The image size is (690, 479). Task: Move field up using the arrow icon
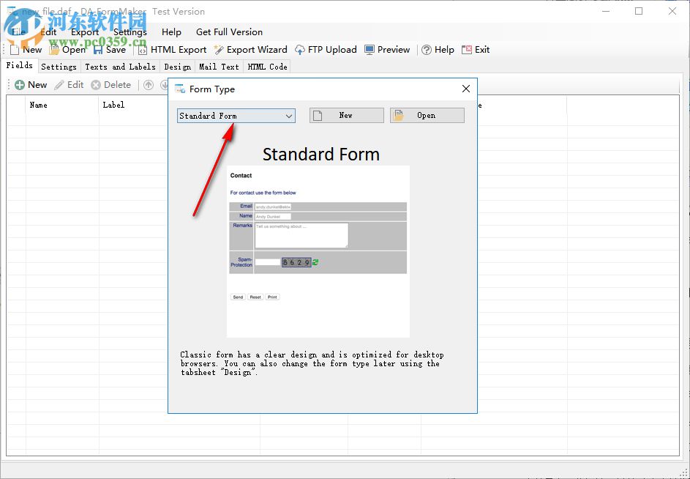point(150,84)
